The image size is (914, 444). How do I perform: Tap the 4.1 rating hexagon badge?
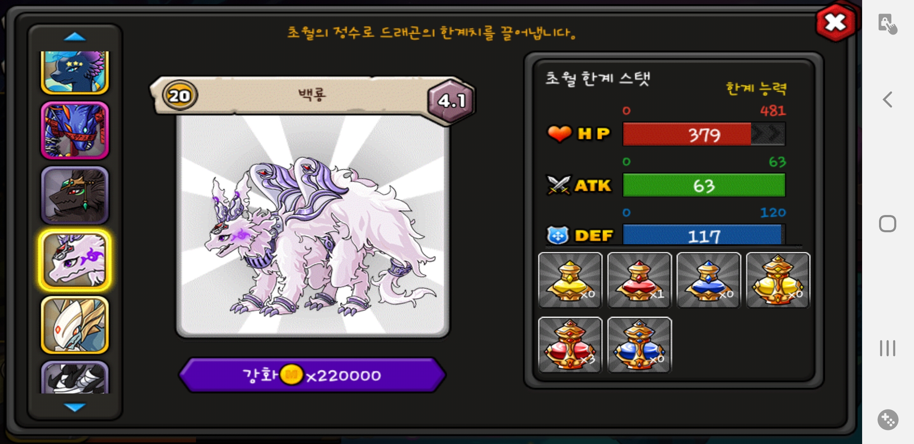pyautogui.click(x=451, y=101)
